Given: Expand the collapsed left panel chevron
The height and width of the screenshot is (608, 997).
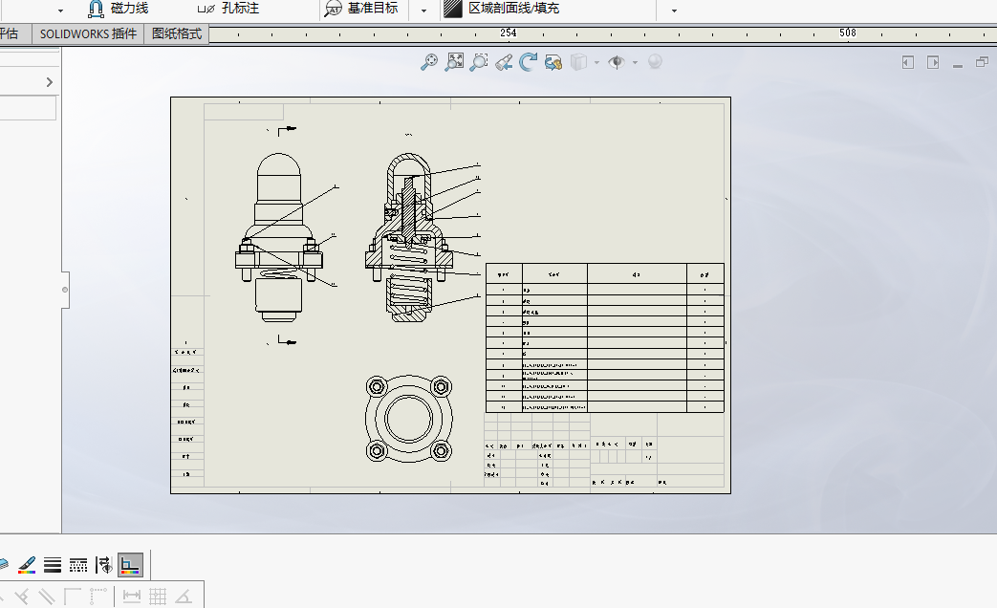Looking at the screenshot, I should pyautogui.click(x=50, y=81).
